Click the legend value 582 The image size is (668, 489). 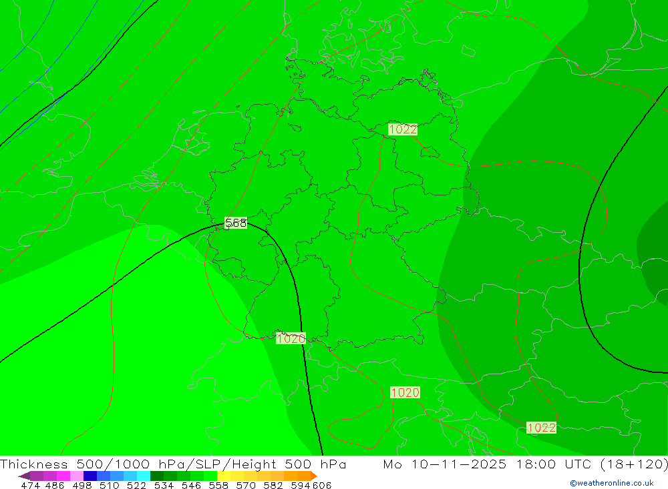click(x=273, y=485)
